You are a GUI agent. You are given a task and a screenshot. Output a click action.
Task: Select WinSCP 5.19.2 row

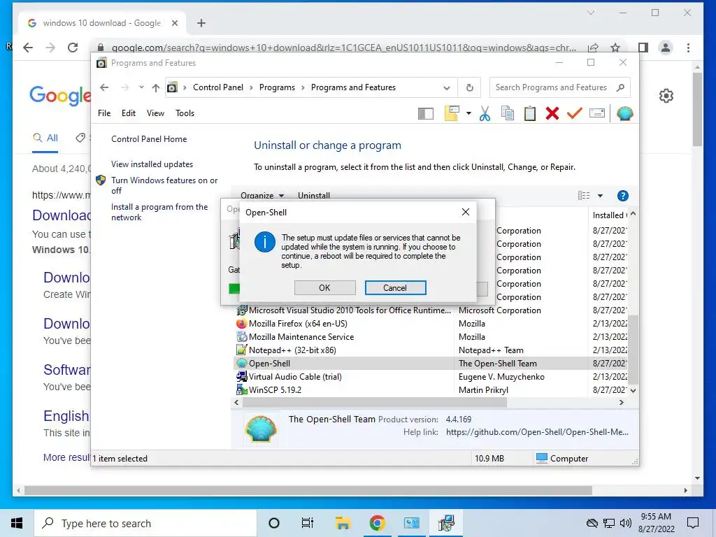432,389
